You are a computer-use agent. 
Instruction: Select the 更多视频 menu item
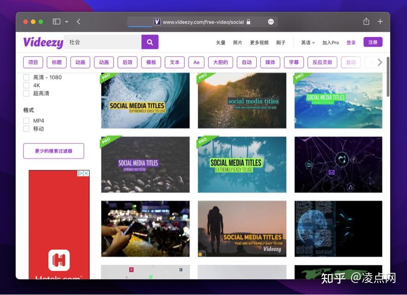click(x=259, y=42)
